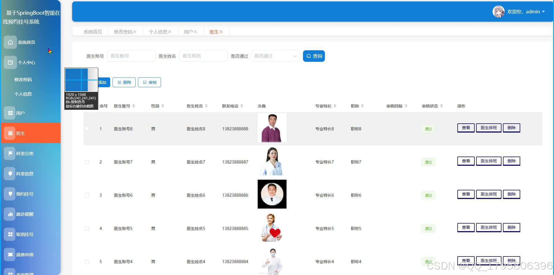Open the 是否通过 dropdown
Screen dimensions: 554x275
coord(275,56)
